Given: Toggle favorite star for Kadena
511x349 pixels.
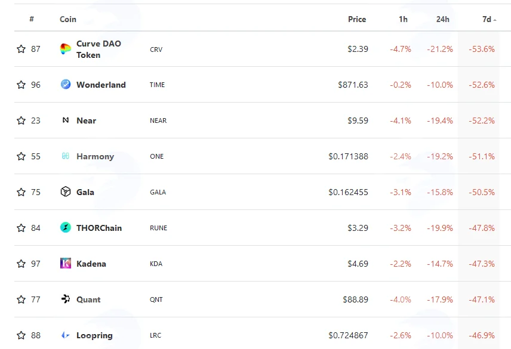Looking at the screenshot, I should [21, 263].
